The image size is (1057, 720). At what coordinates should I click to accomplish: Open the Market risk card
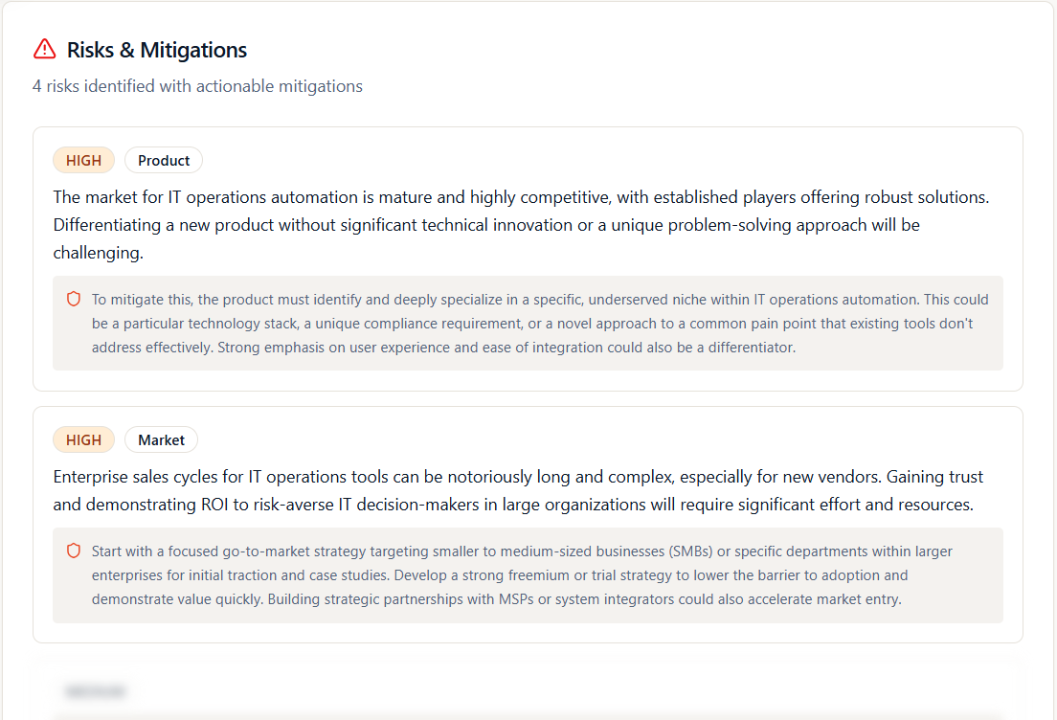click(x=528, y=525)
